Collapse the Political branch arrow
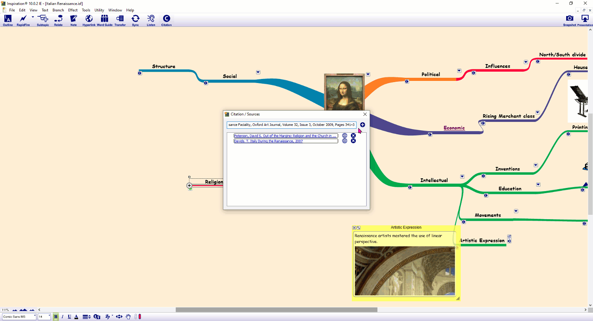 459,71
